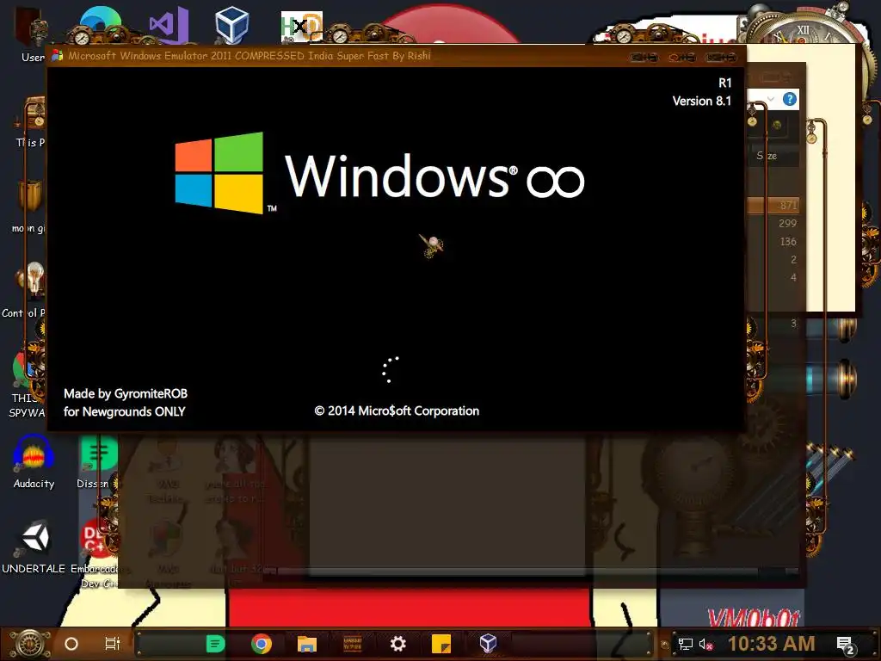Click the loading spinner dots
Screen dimensions: 881x661
tap(390, 369)
